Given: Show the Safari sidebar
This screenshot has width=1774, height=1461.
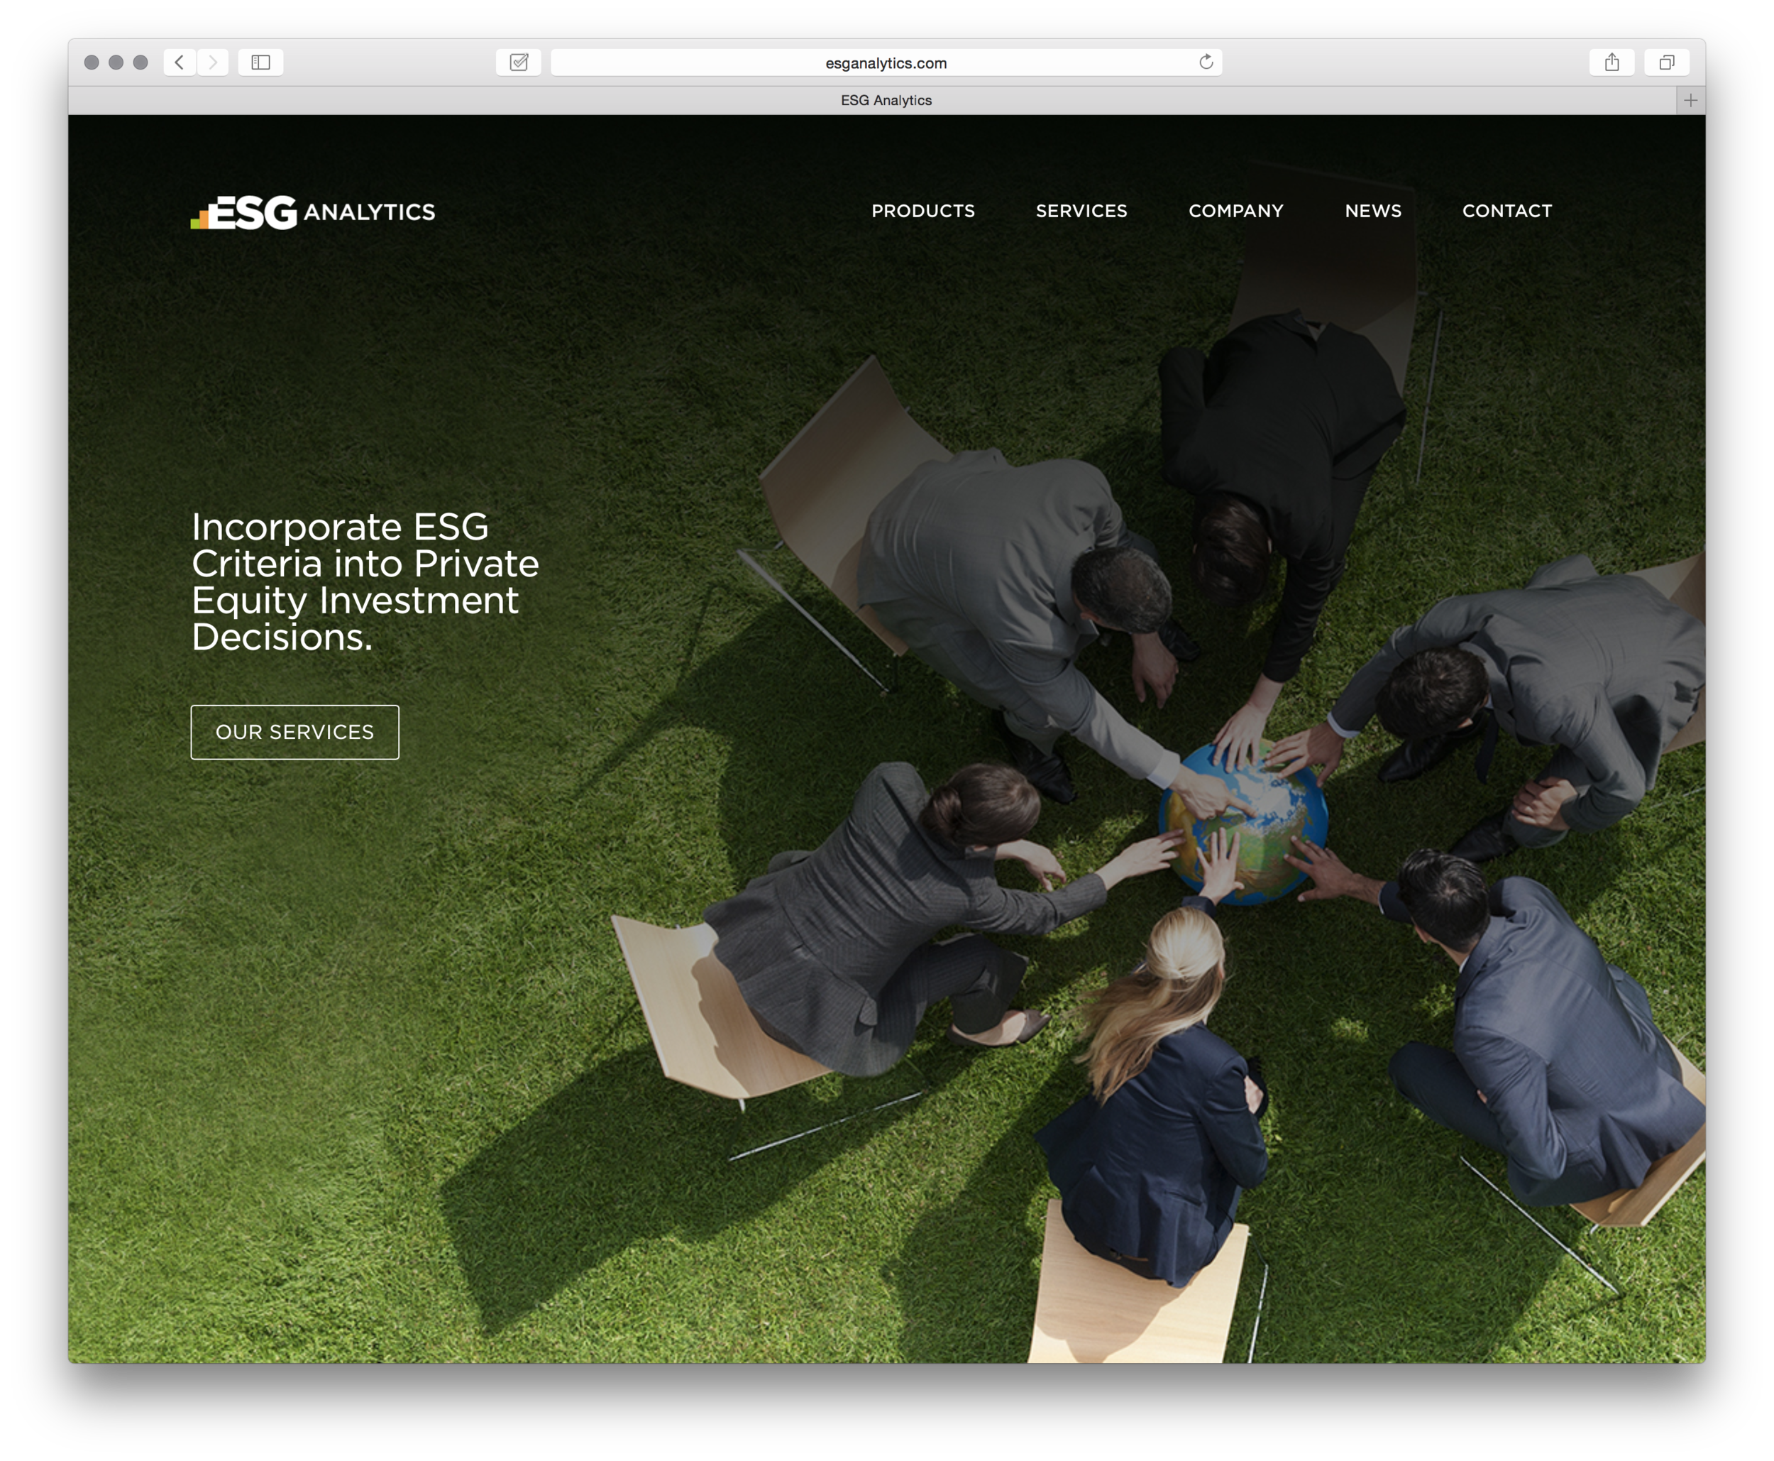Looking at the screenshot, I should click(x=260, y=62).
